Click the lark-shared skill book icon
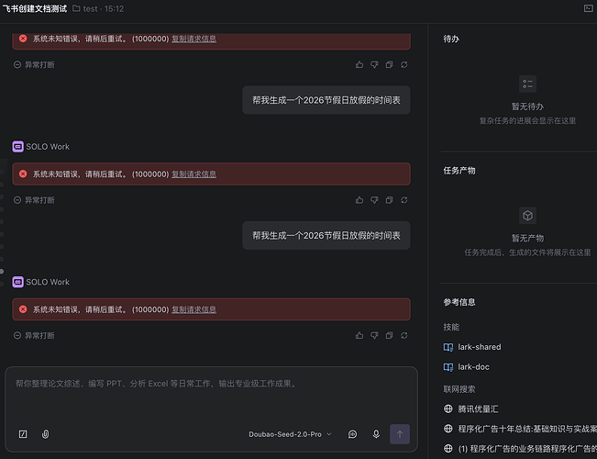597x459 pixels. (x=448, y=347)
